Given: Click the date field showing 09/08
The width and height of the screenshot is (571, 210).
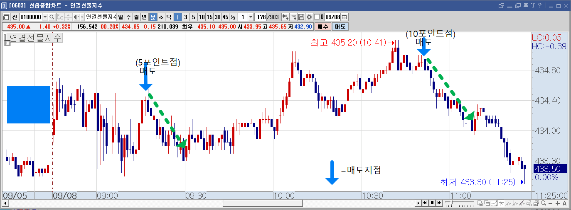Looking at the screenshot, I should coord(332,17).
